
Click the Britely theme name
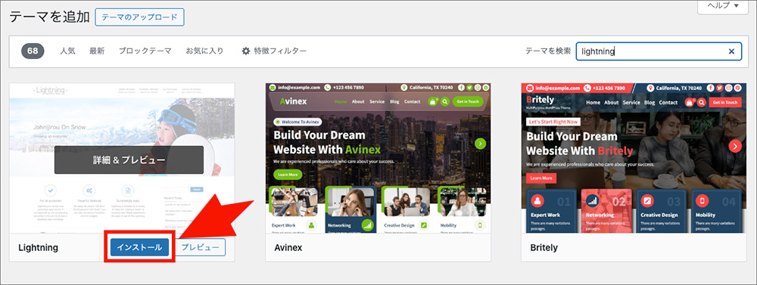pos(544,248)
